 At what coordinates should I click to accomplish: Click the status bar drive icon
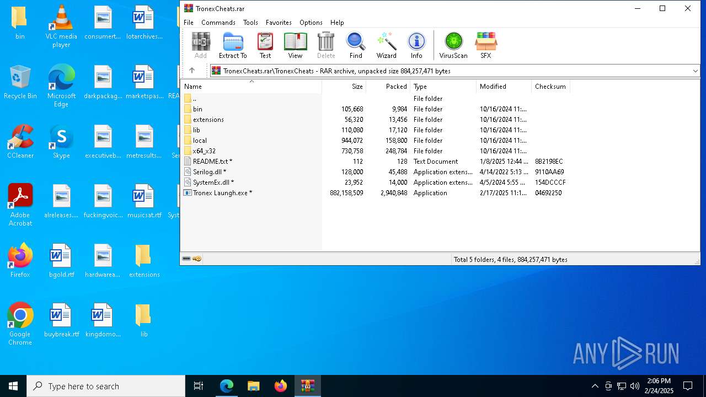pos(186,259)
